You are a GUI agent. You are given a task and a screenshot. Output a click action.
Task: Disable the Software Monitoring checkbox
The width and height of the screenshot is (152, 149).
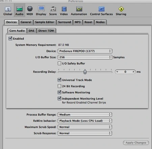59,92
